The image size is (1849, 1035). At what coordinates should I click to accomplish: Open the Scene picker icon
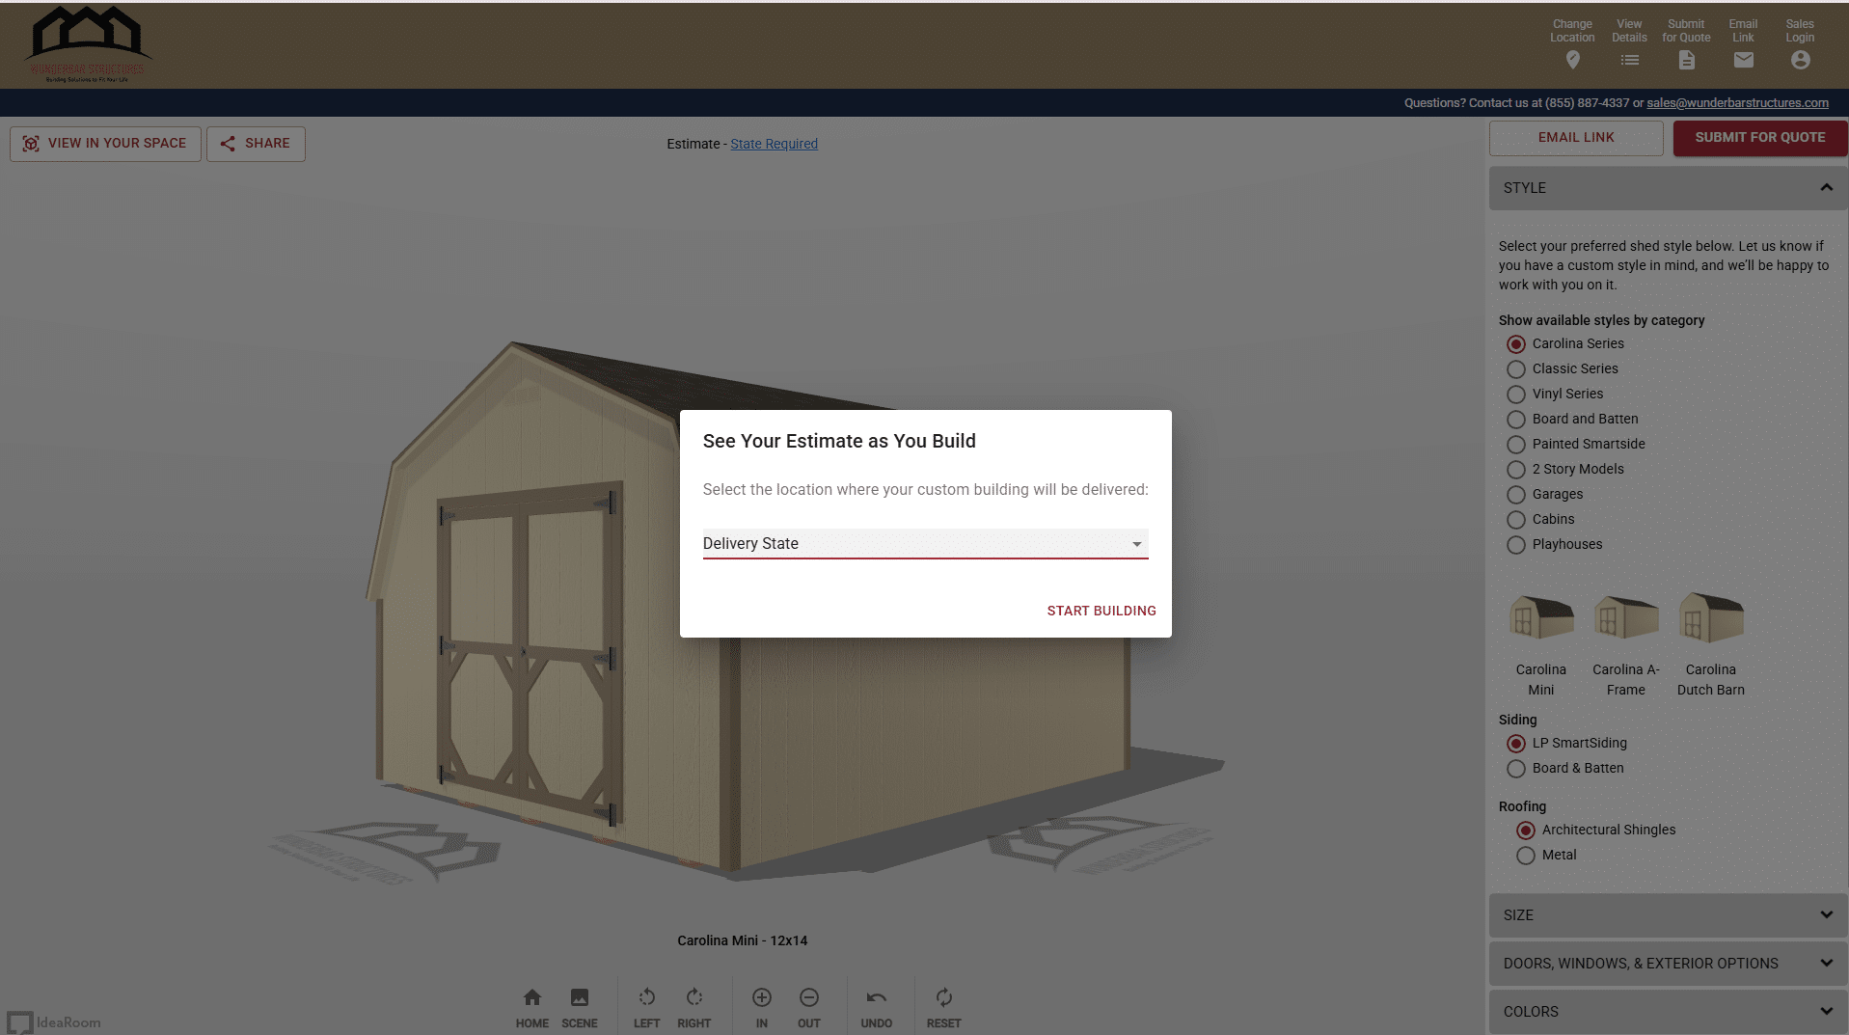tap(579, 997)
